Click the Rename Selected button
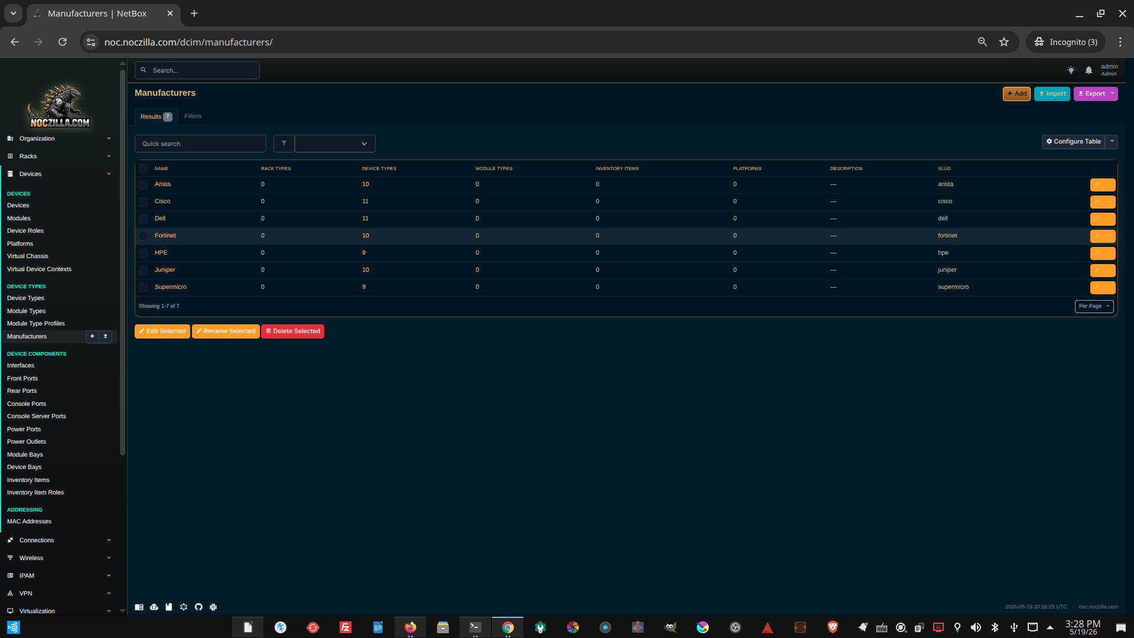The height and width of the screenshot is (638, 1134). [226, 331]
